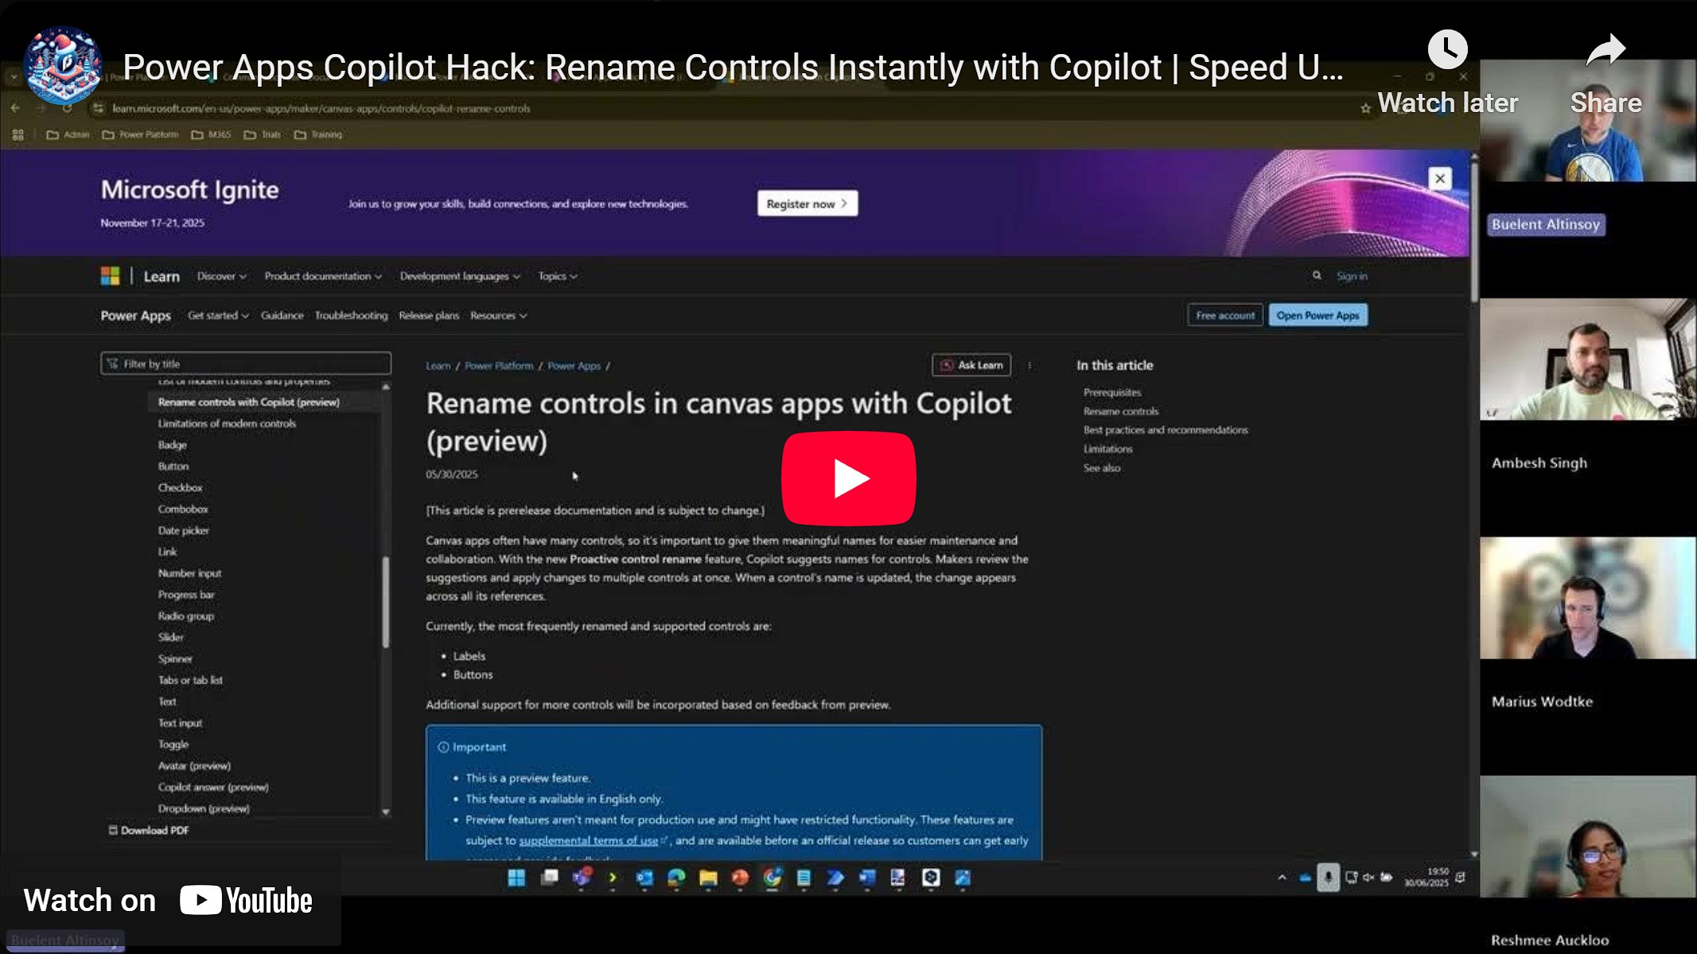This screenshot has height=954, width=1697.
Task: Open the Troubleshooting menu item
Action: [351, 316]
